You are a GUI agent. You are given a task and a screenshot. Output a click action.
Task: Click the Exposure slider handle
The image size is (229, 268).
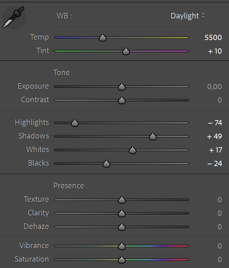pos(121,87)
